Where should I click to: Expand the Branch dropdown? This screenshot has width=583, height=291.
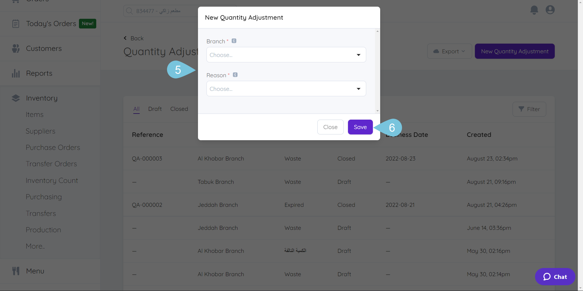(x=286, y=55)
